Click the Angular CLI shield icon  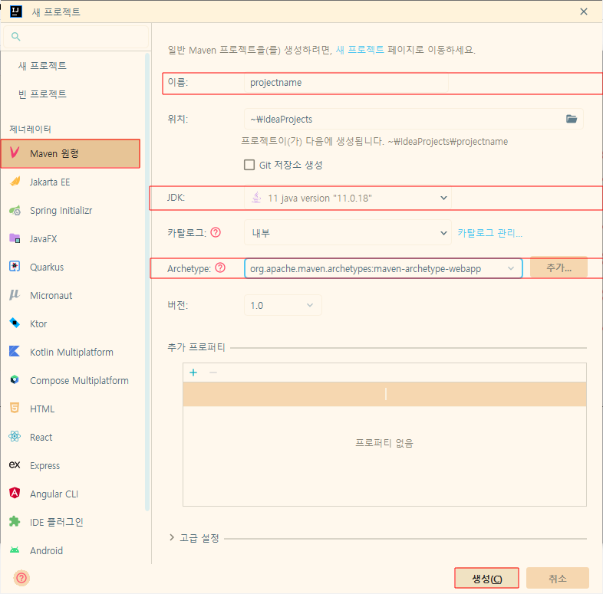[15, 493]
